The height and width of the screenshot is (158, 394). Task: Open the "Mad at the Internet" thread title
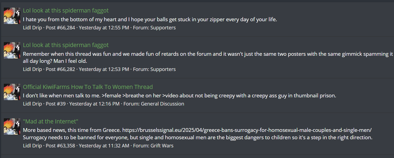point(50,122)
